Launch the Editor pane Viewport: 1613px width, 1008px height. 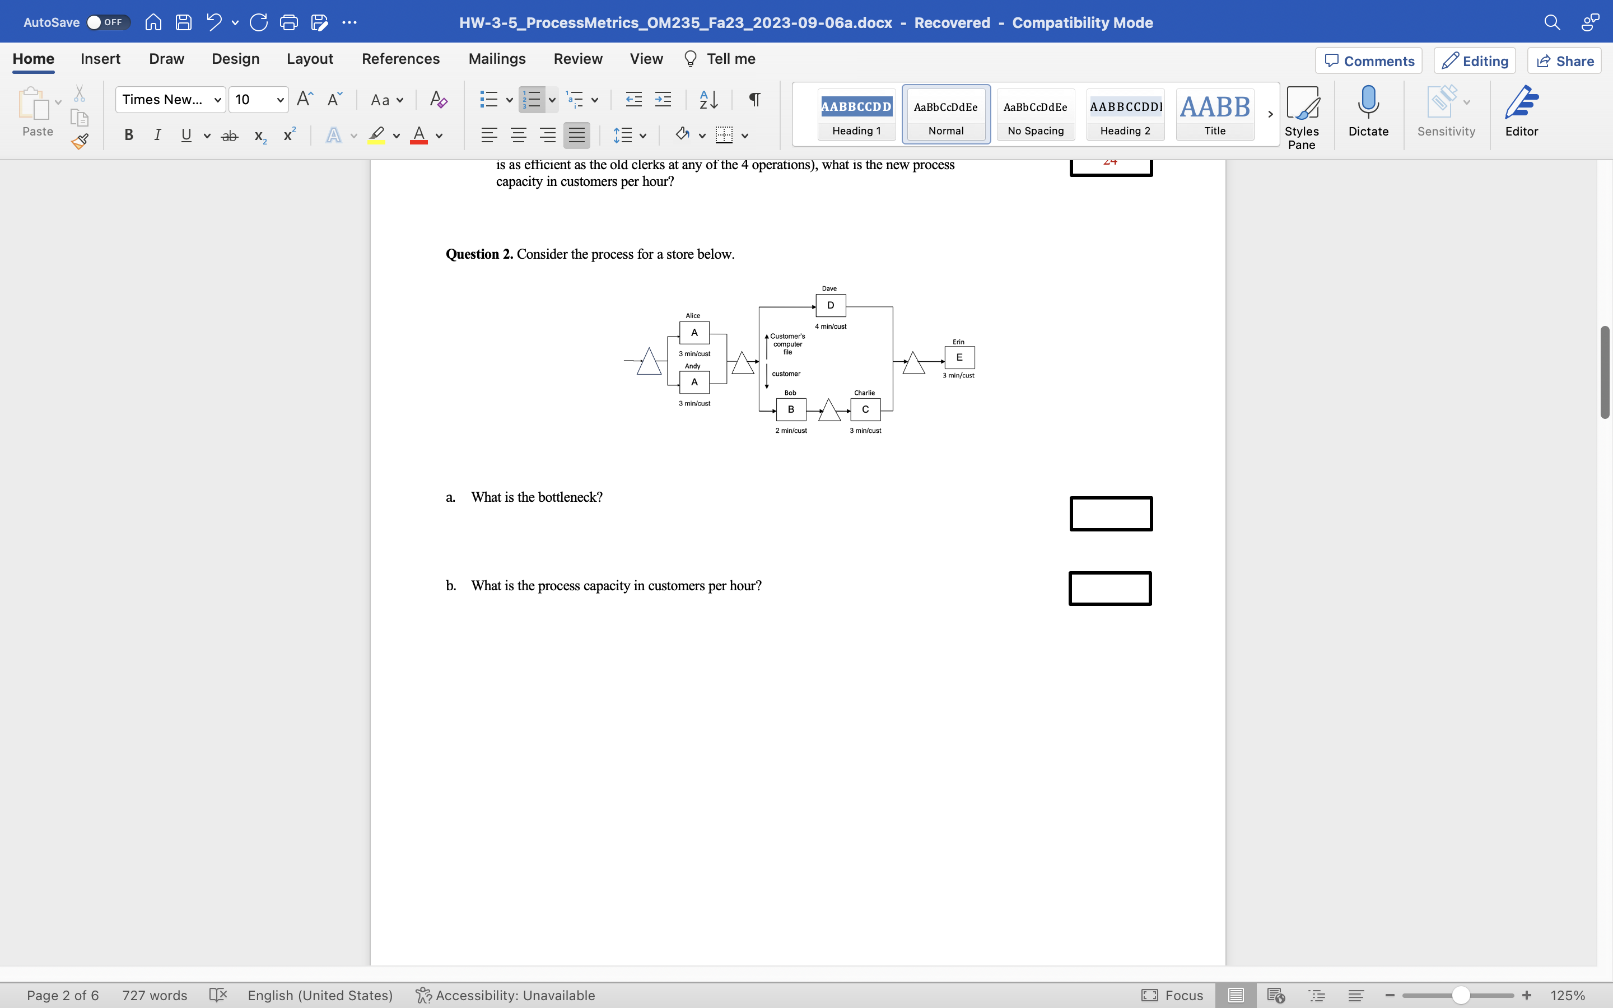click(1522, 112)
